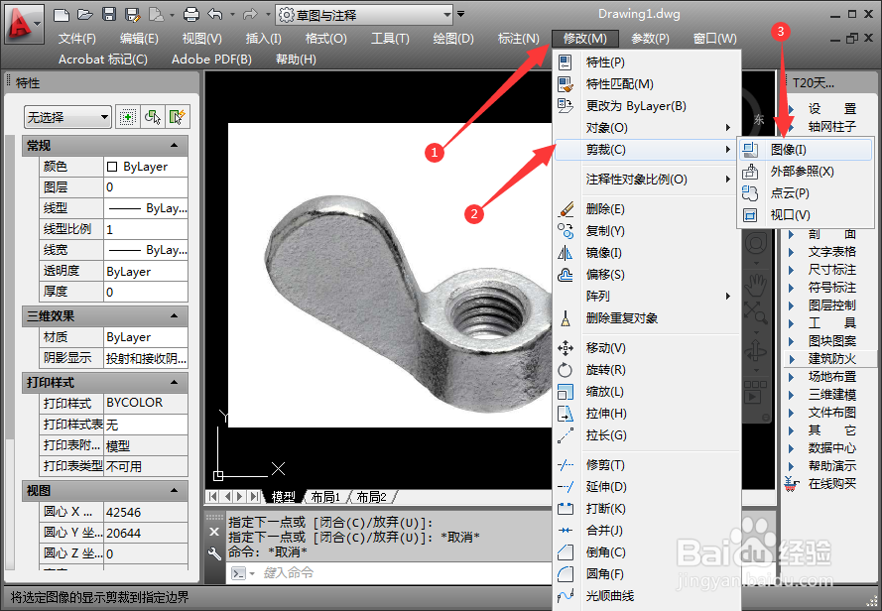Screen dimensions: 882x611
Task: Click the 偏移(S) offset icon
Action: pyautogui.click(x=566, y=275)
